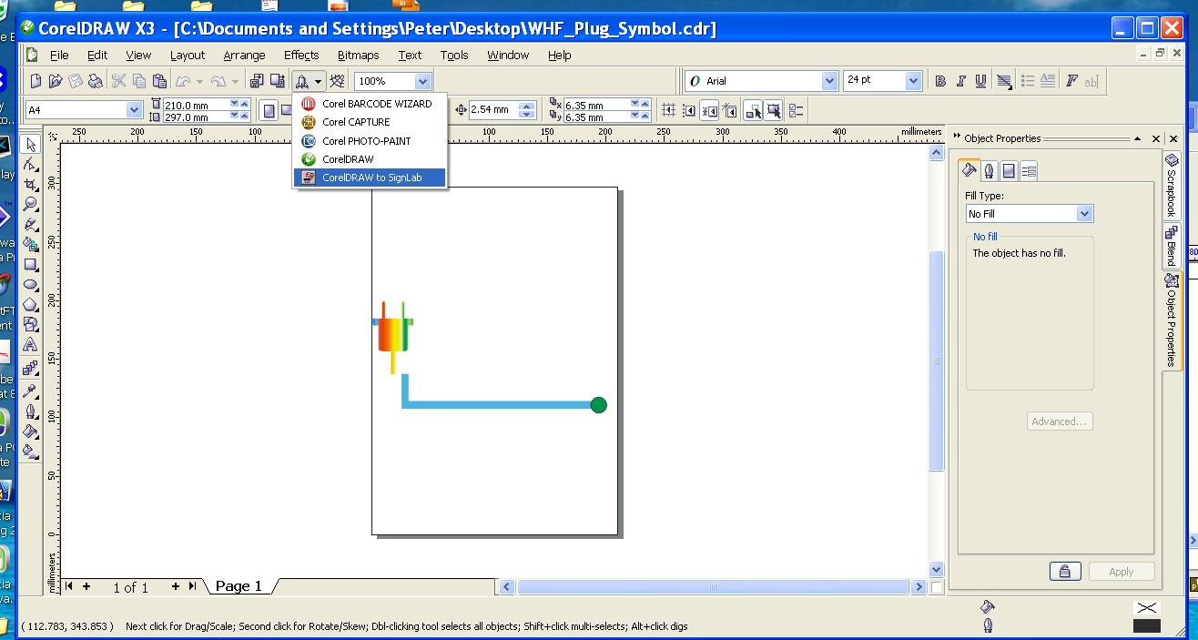Open the Outline tab in Object Properties
This screenshot has height=640, width=1198.
989,170
